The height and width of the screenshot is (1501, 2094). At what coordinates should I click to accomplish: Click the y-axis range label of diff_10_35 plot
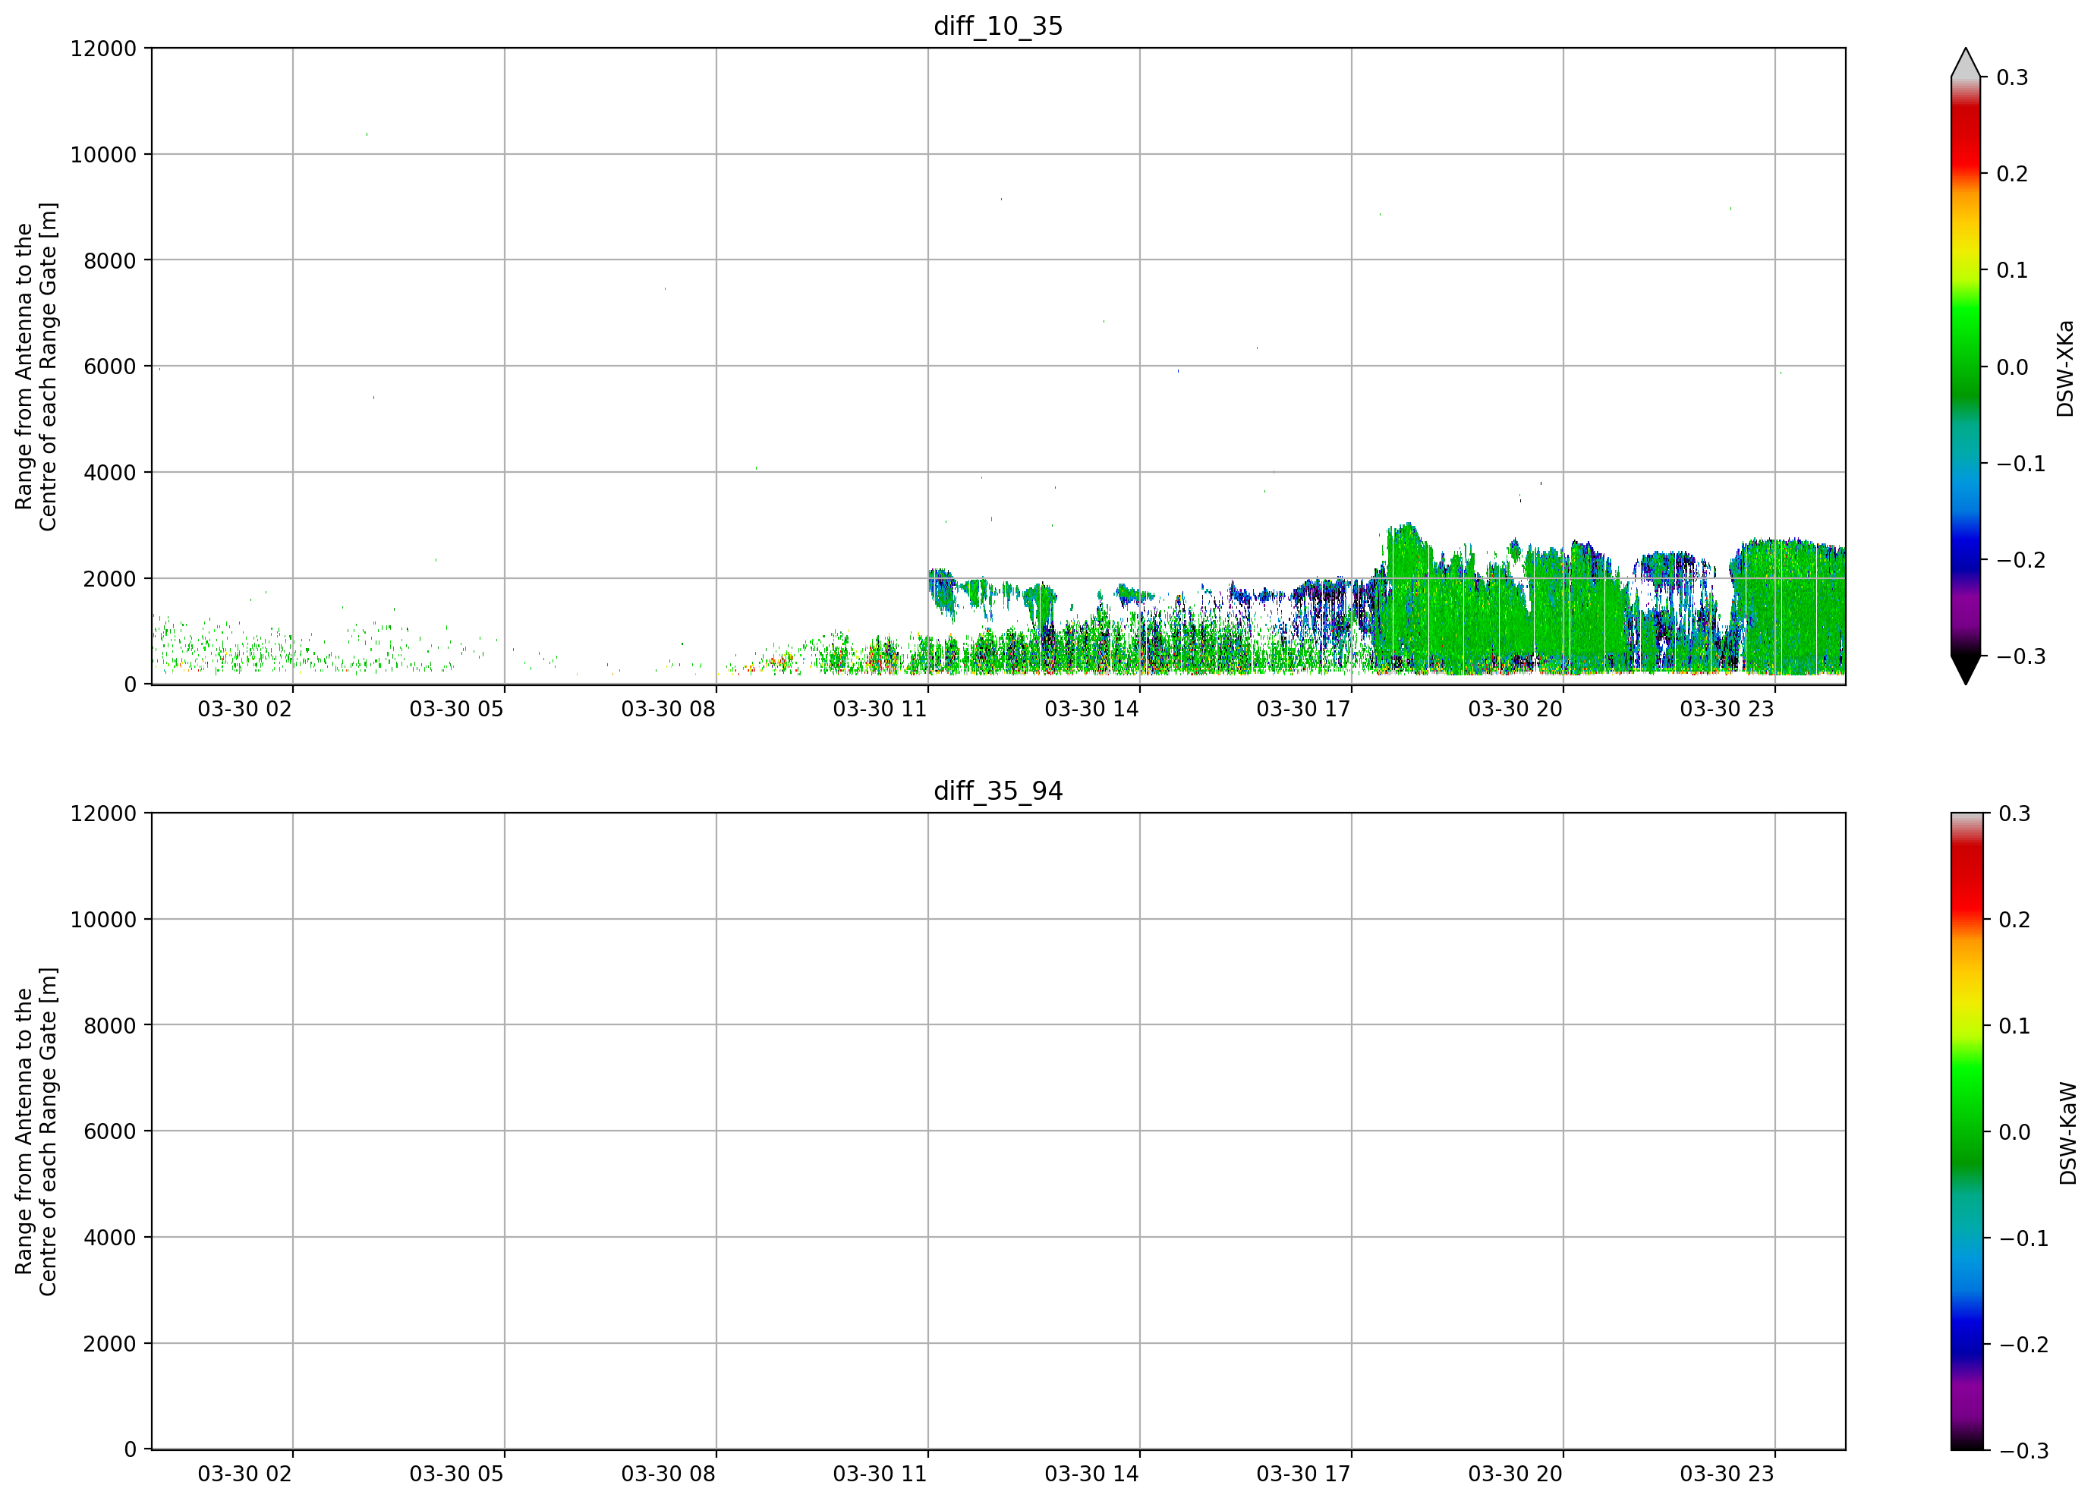(36, 367)
